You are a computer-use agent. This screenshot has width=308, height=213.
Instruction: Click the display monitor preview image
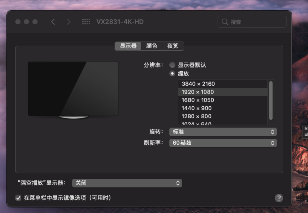pos(73,90)
